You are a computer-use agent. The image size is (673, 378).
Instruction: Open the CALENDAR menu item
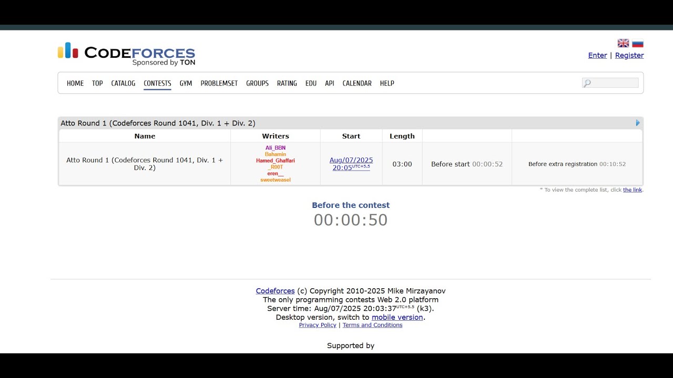[x=357, y=83]
